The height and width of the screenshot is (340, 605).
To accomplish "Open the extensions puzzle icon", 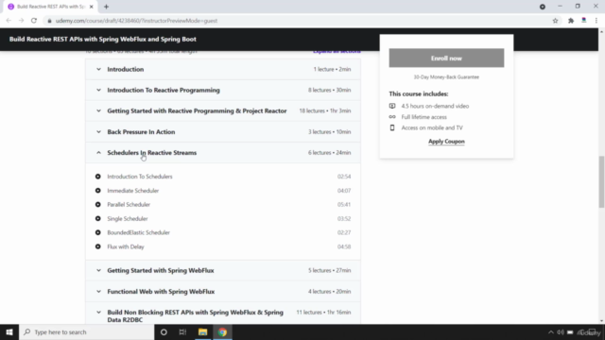I will tap(571, 21).
